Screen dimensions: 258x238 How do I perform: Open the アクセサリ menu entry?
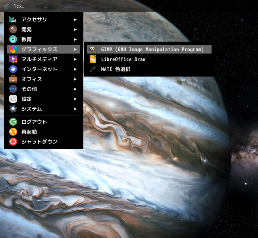coord(44,19)
